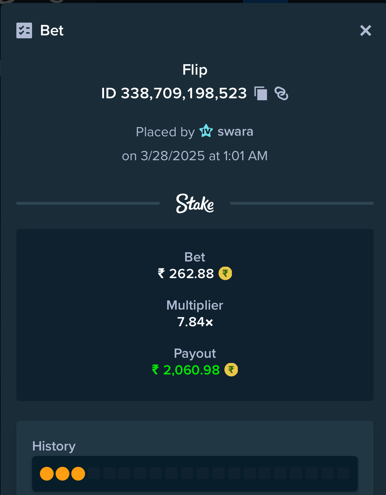Image resolution: width=386 pixels, height=495 pixels.
Task: Click the chain link share icon
Action: 281,93
